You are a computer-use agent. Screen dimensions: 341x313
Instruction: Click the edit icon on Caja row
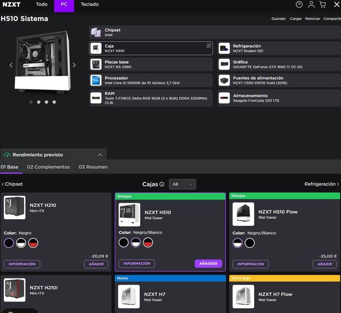208,46
